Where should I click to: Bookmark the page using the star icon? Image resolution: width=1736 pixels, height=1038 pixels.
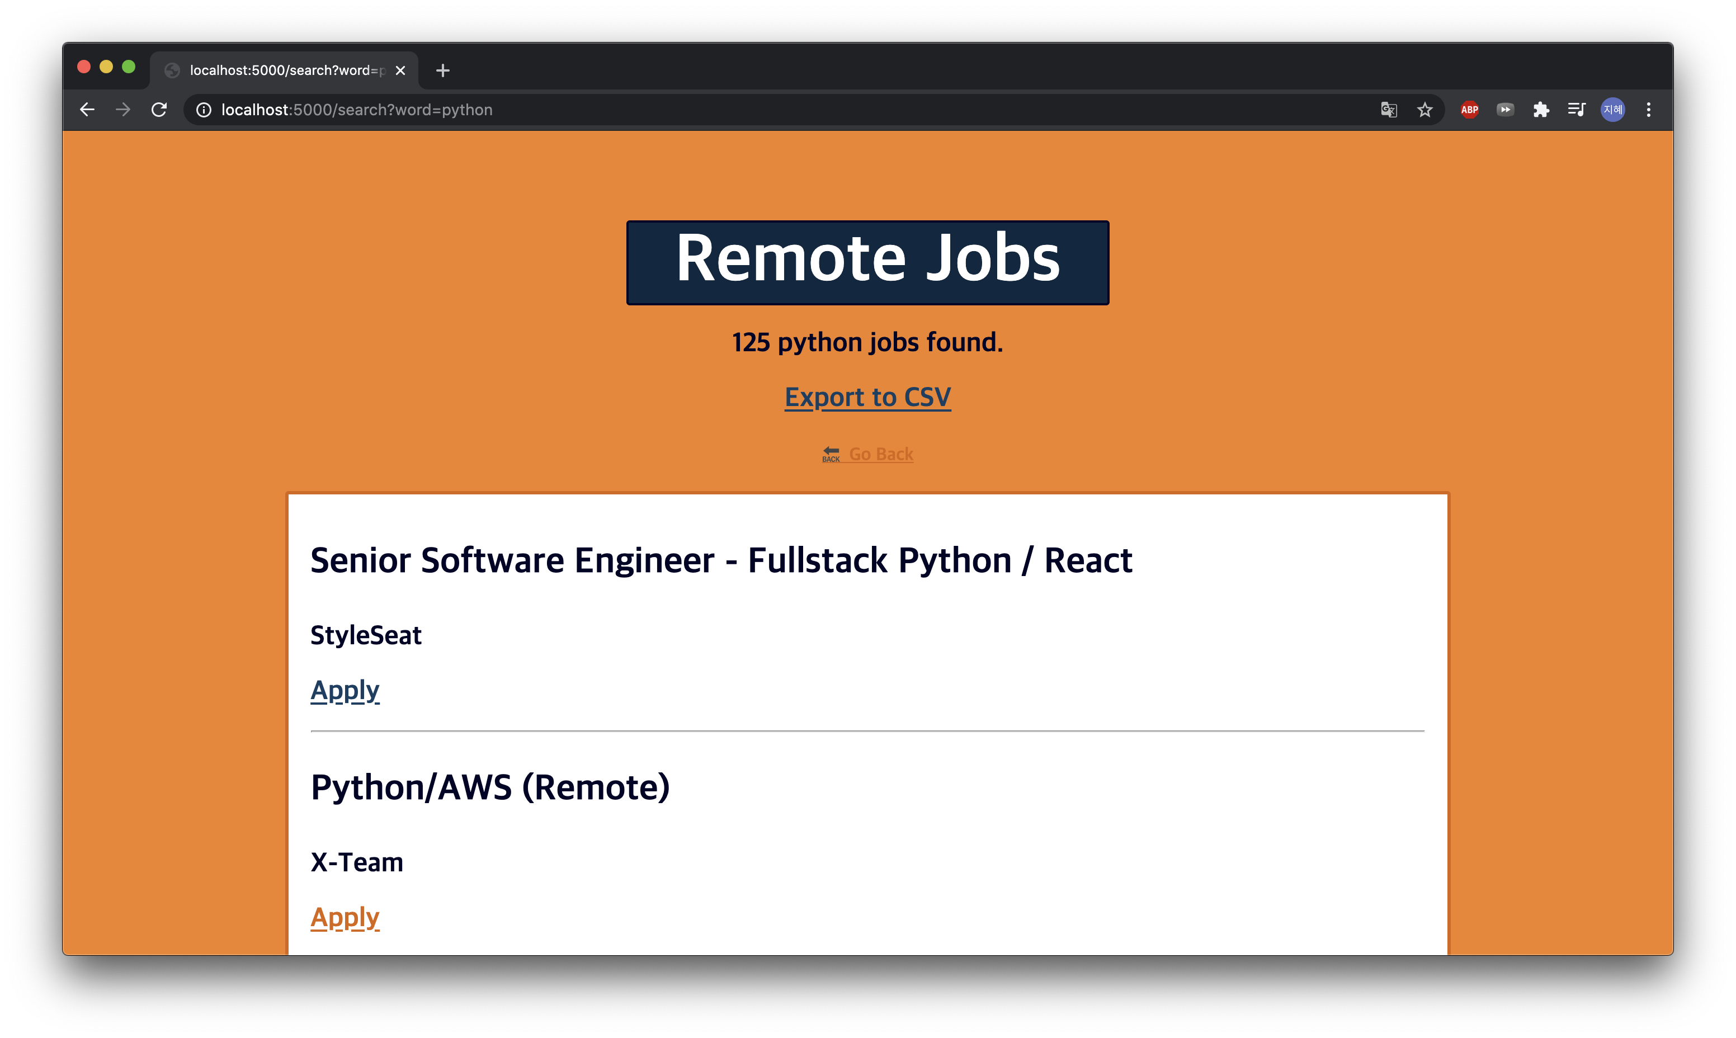(1424, 110)
